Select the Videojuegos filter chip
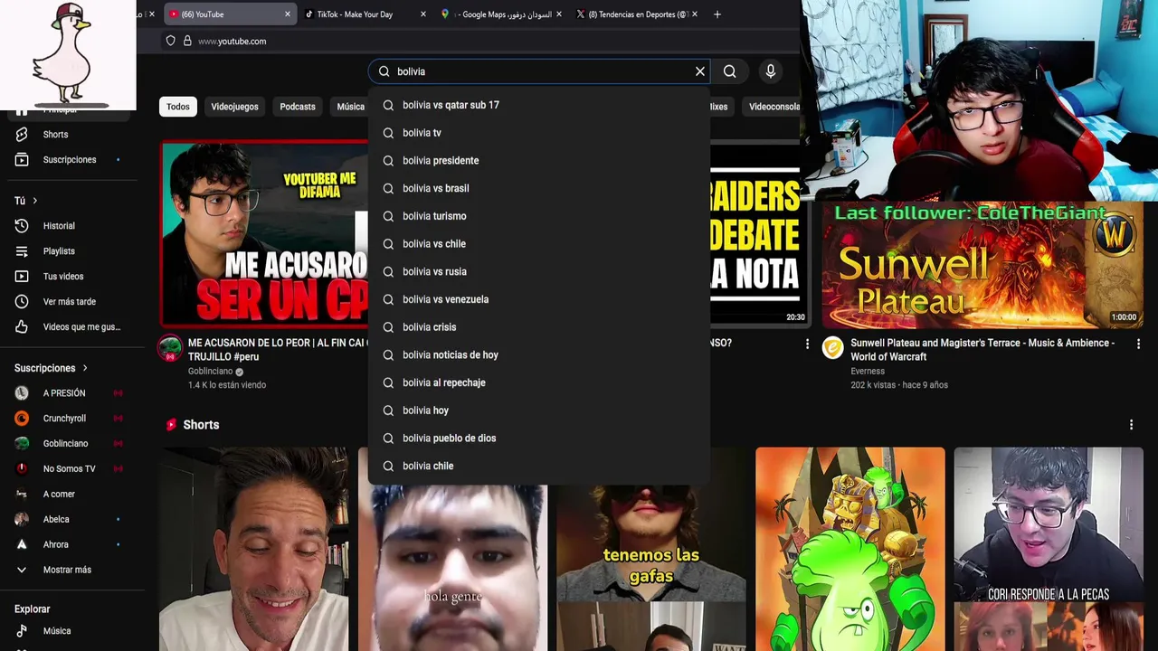Image resolution: width=1158 pixels, height=651 pixels. click(234, 107)
